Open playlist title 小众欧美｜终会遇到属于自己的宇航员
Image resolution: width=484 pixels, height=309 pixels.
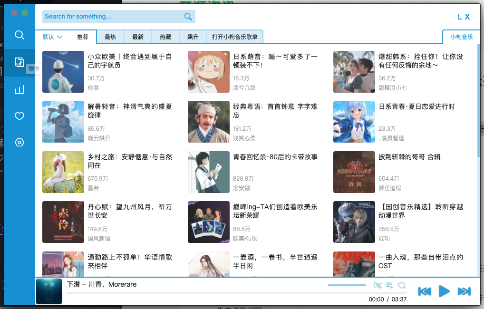tap(130, 61)
